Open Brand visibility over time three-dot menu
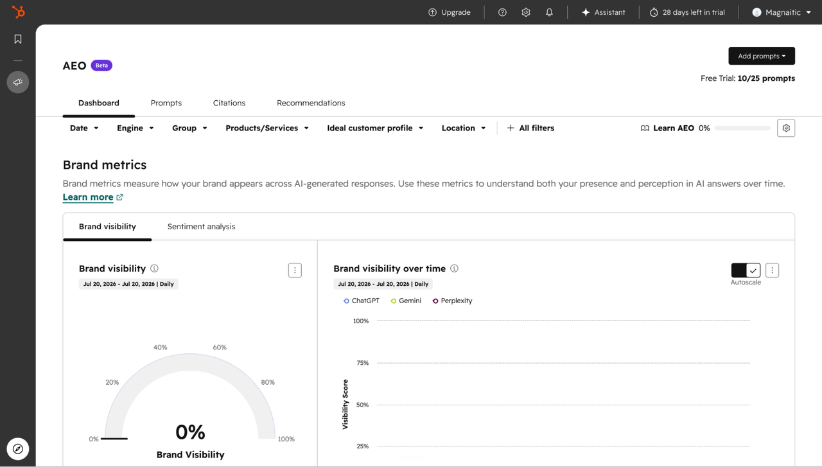Viewport: 822px width, 467px height. [x=772, y=270]
